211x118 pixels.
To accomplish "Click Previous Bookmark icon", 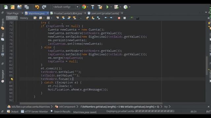I will 87,18.
